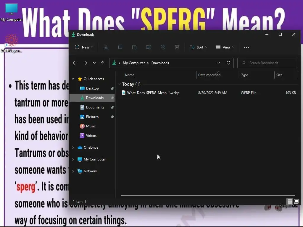
Task: Click the Rename icon in toolbar
Action: click(x=149, y=47)
